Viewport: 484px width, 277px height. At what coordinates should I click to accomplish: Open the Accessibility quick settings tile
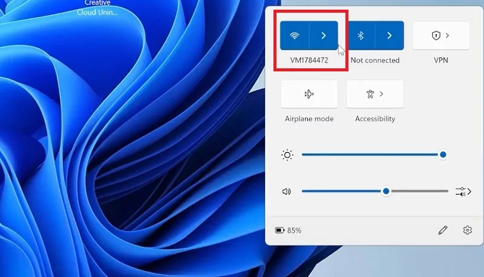(375, 94)
